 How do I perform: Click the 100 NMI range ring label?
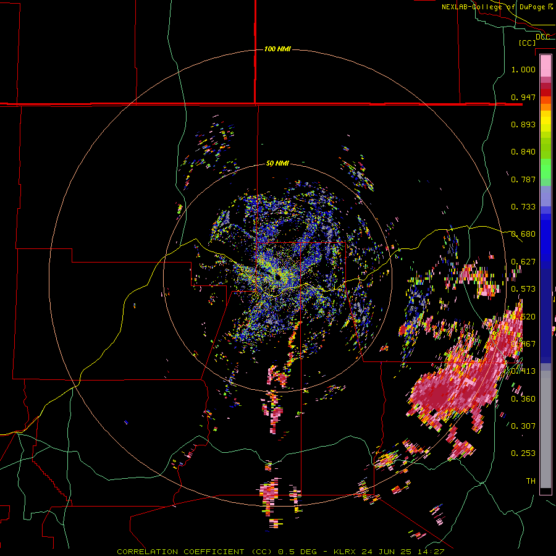[277, 49]
